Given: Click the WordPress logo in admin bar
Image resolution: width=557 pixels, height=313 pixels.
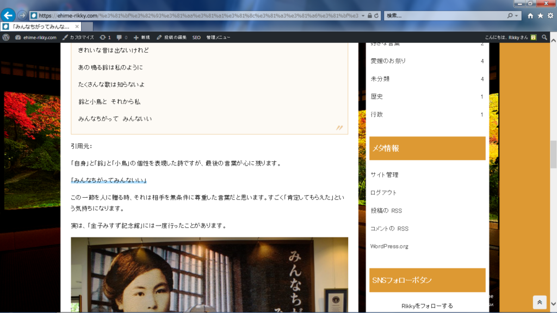Looking at the screenshot, I should pos(6,37).
